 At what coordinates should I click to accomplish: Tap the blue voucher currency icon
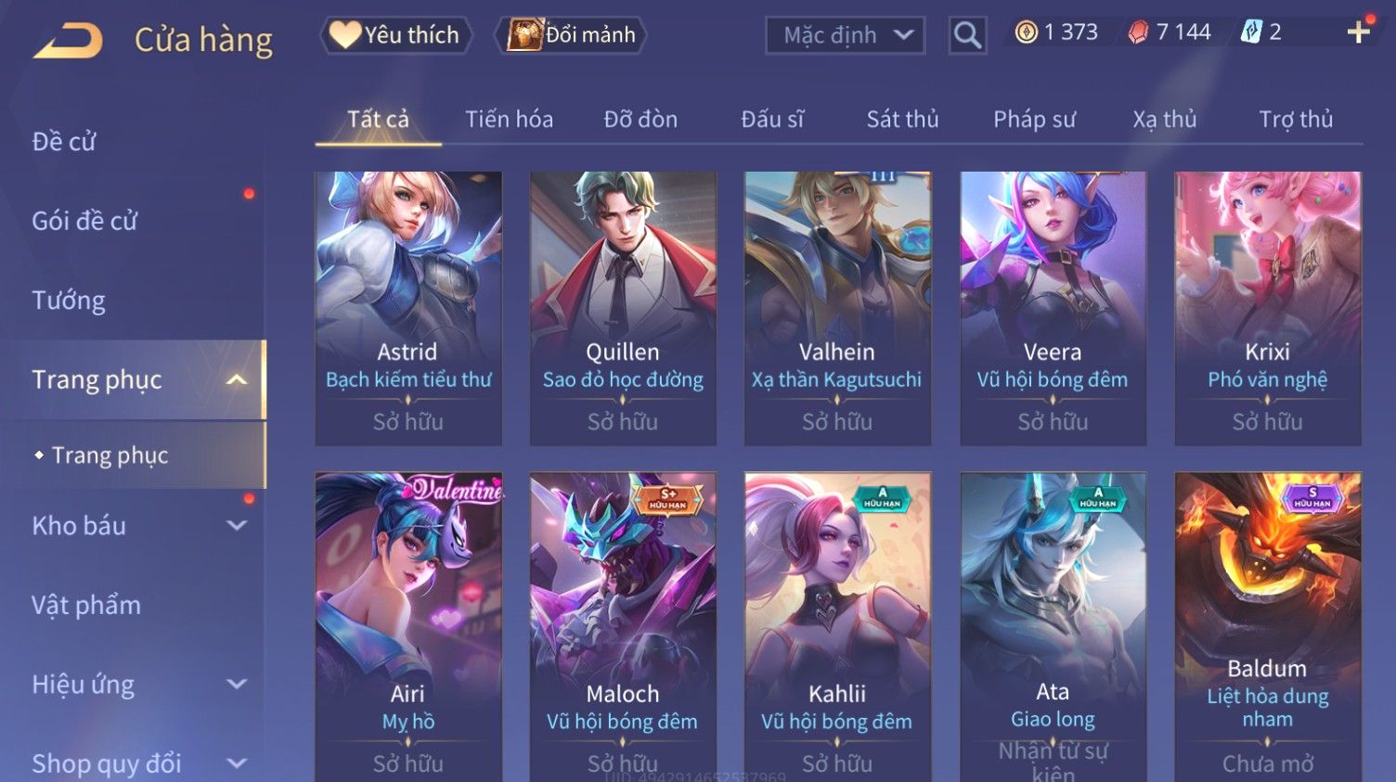[x=1251, y=32]
